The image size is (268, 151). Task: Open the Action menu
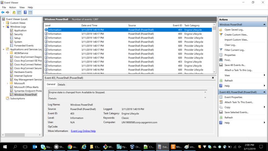pyautogui.click(x=12, y=7)
